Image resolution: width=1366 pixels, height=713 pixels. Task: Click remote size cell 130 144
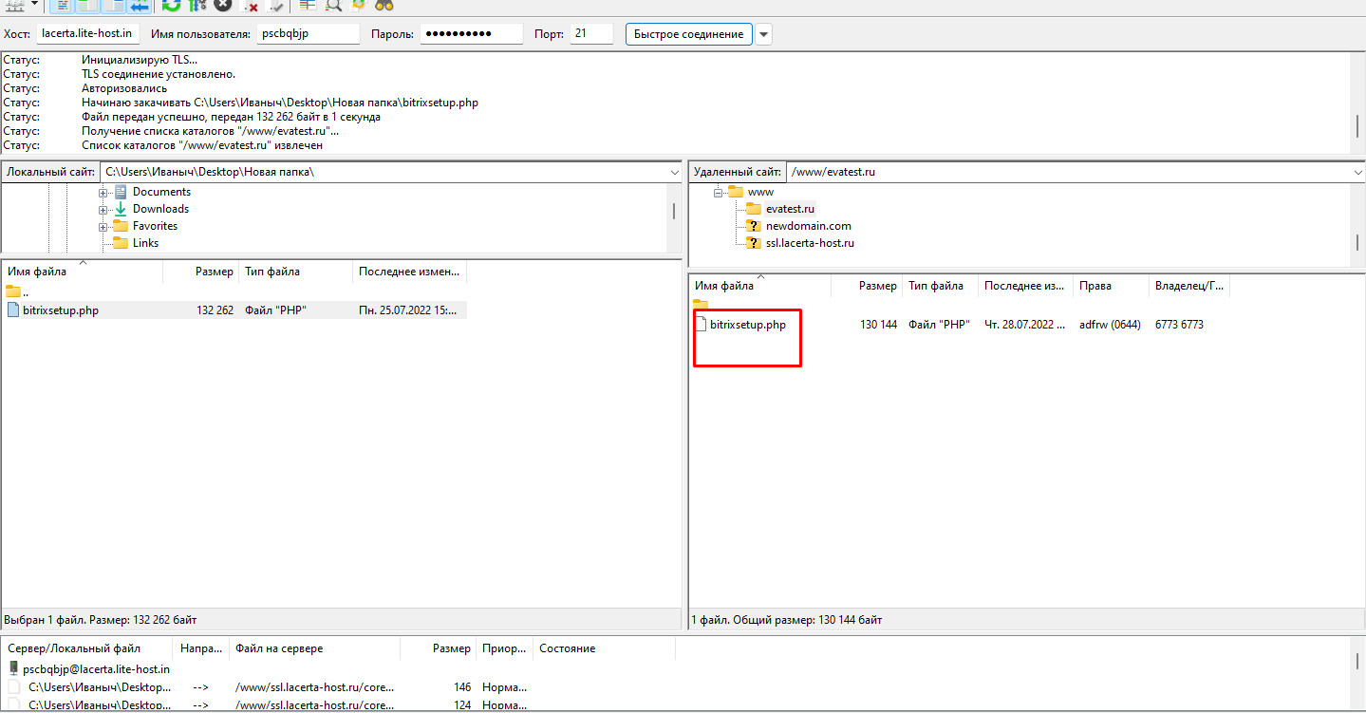[878, 325]
